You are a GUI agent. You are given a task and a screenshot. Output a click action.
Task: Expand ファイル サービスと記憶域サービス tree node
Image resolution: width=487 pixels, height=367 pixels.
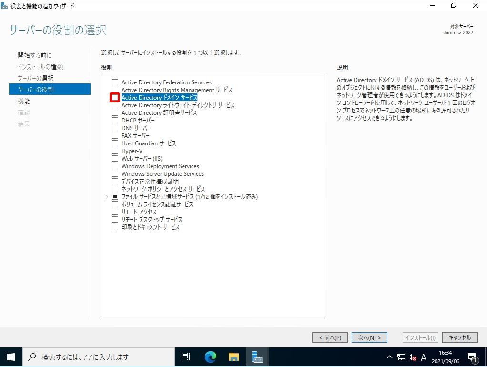(x=107, y=196)
